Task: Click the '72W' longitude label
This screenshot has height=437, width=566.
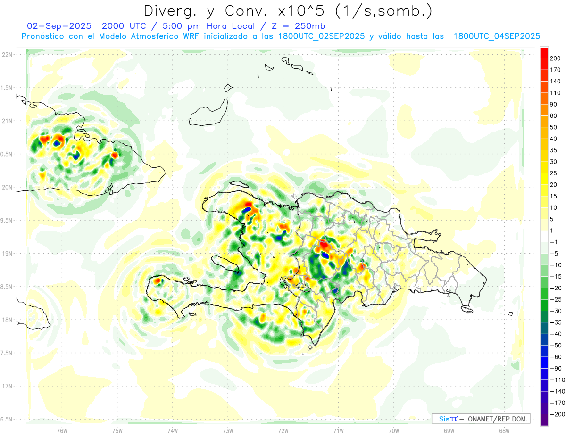Action: coord(283,430)
